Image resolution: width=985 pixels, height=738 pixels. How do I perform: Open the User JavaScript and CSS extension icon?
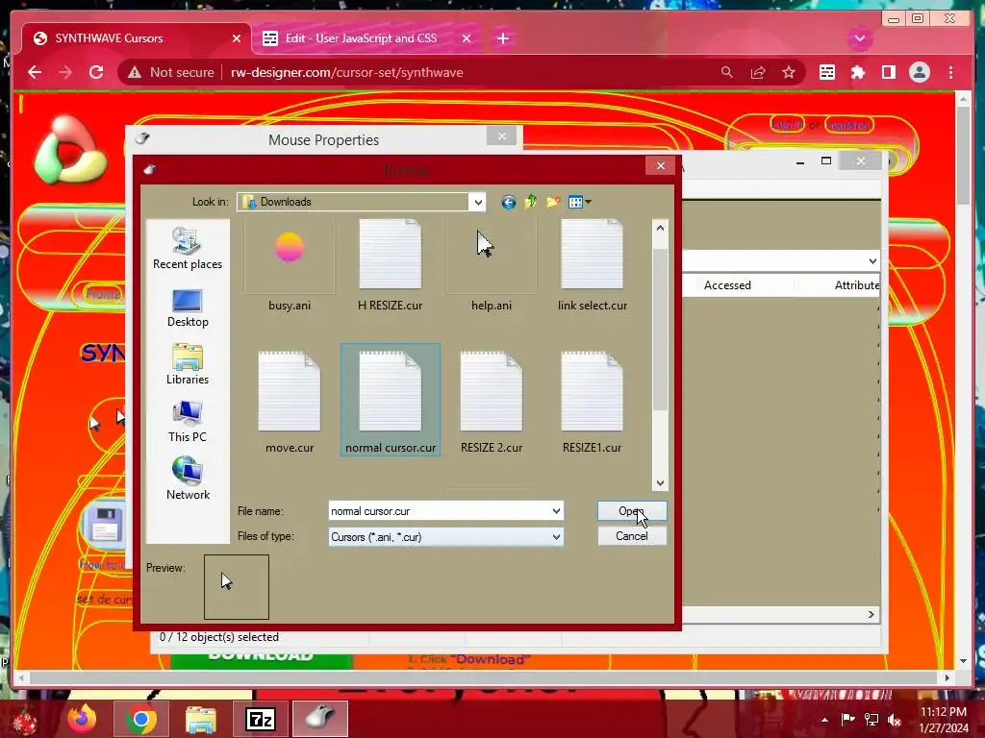[x=826, y=72]
